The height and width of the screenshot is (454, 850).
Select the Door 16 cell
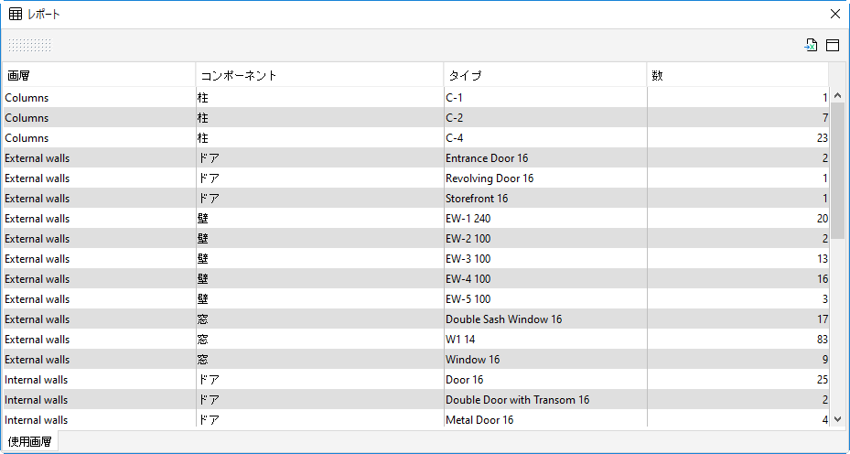coord(545,379)
